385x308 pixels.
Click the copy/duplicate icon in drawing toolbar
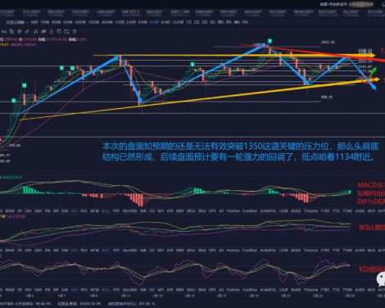(x=59, y=31)
